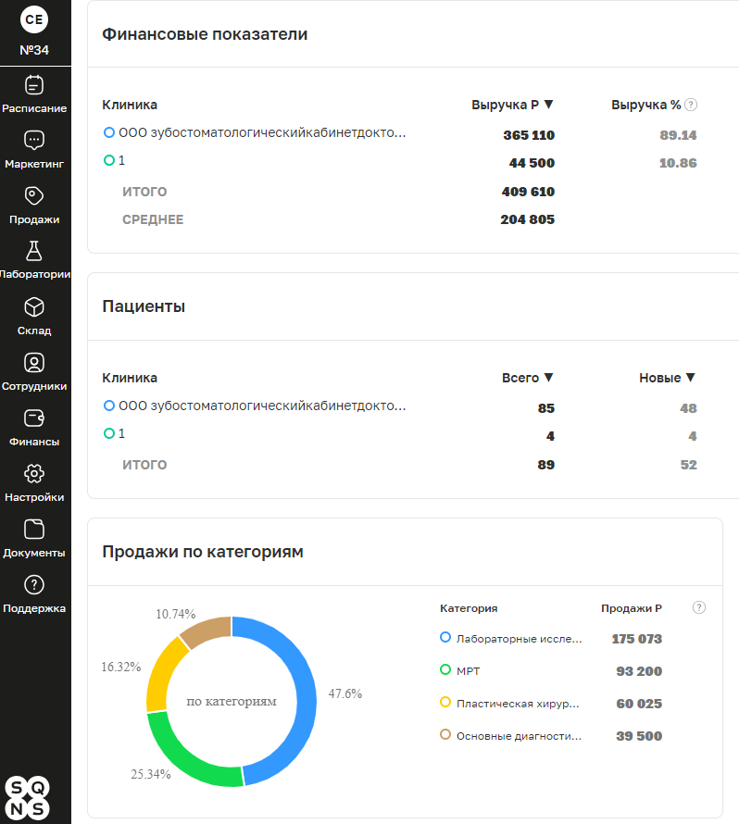Click the help icon next to Выручка %
Viewport: 739px width, 824px height.
[x=691, y=105]
